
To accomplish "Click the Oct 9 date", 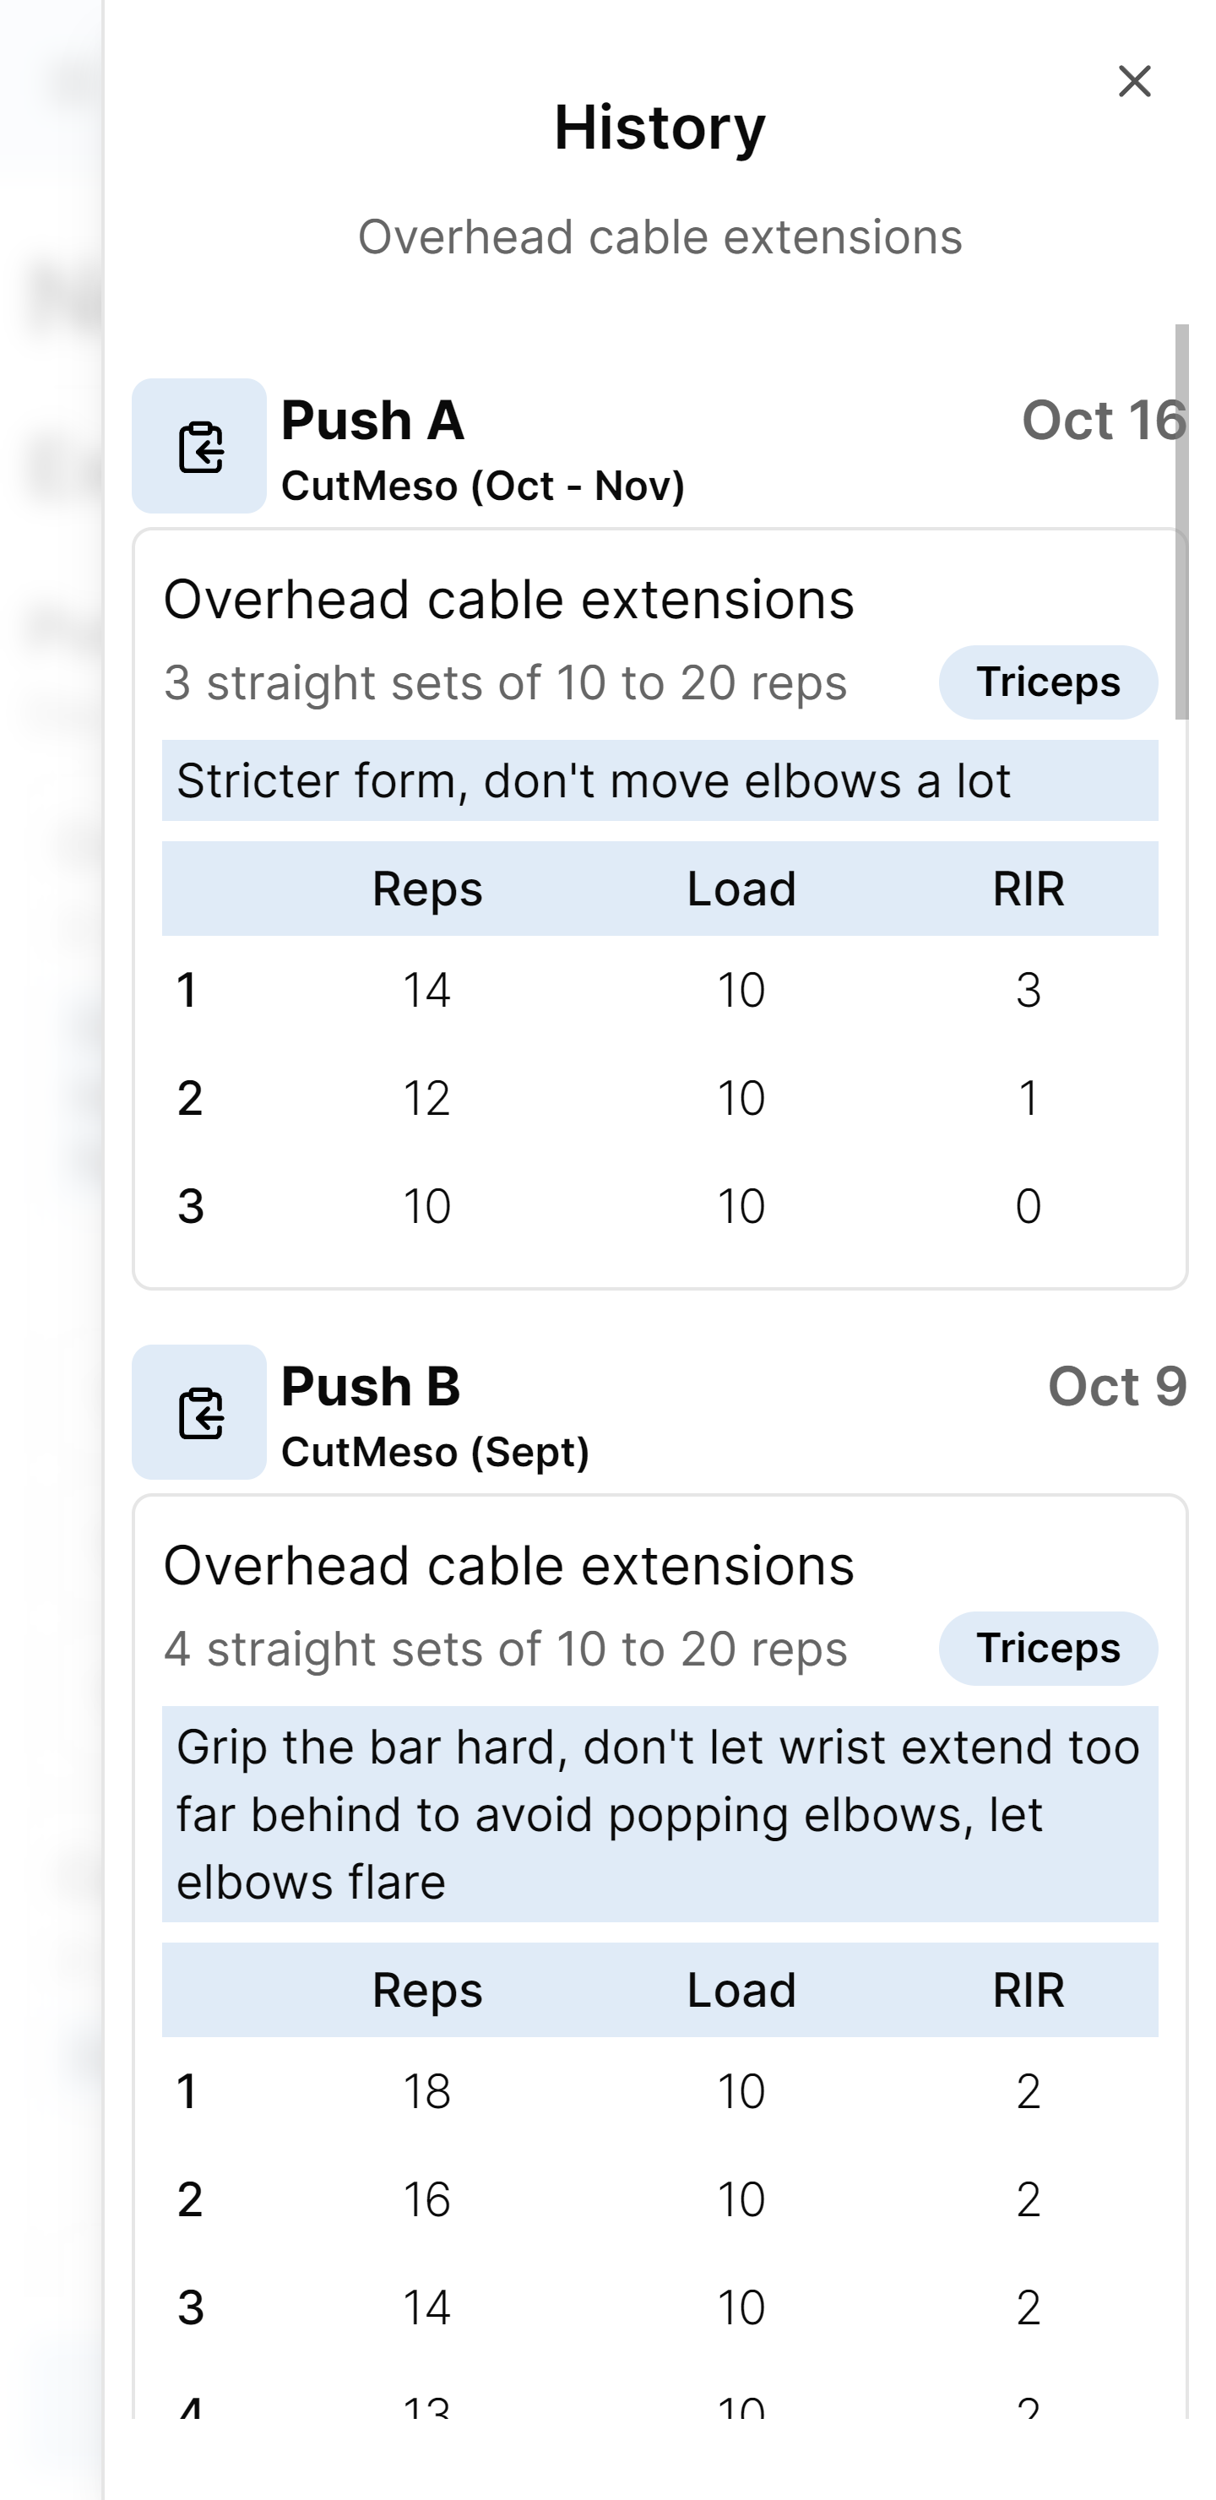I will (x=1116, y=1386).
